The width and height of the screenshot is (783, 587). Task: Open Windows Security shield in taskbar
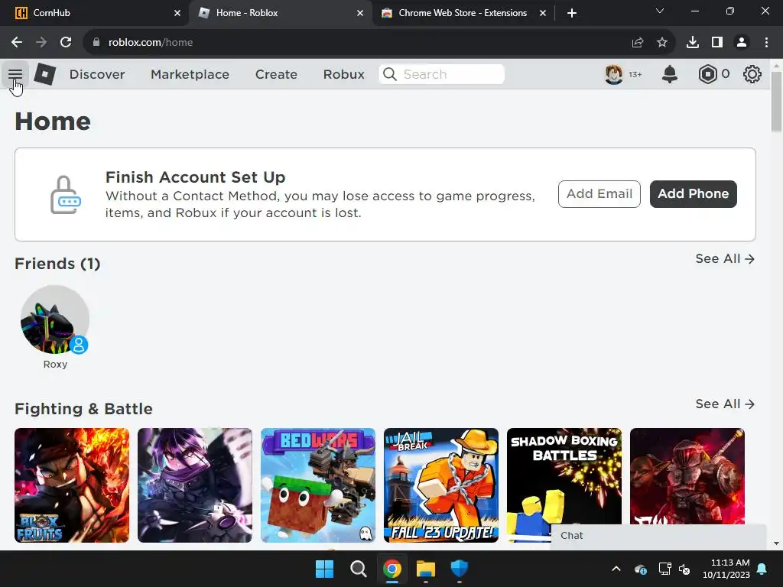coord(460,569)
